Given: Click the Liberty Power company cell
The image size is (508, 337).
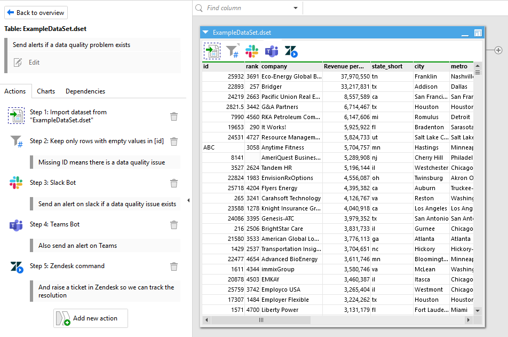Looking at the screenshot, I should (291, 310).
